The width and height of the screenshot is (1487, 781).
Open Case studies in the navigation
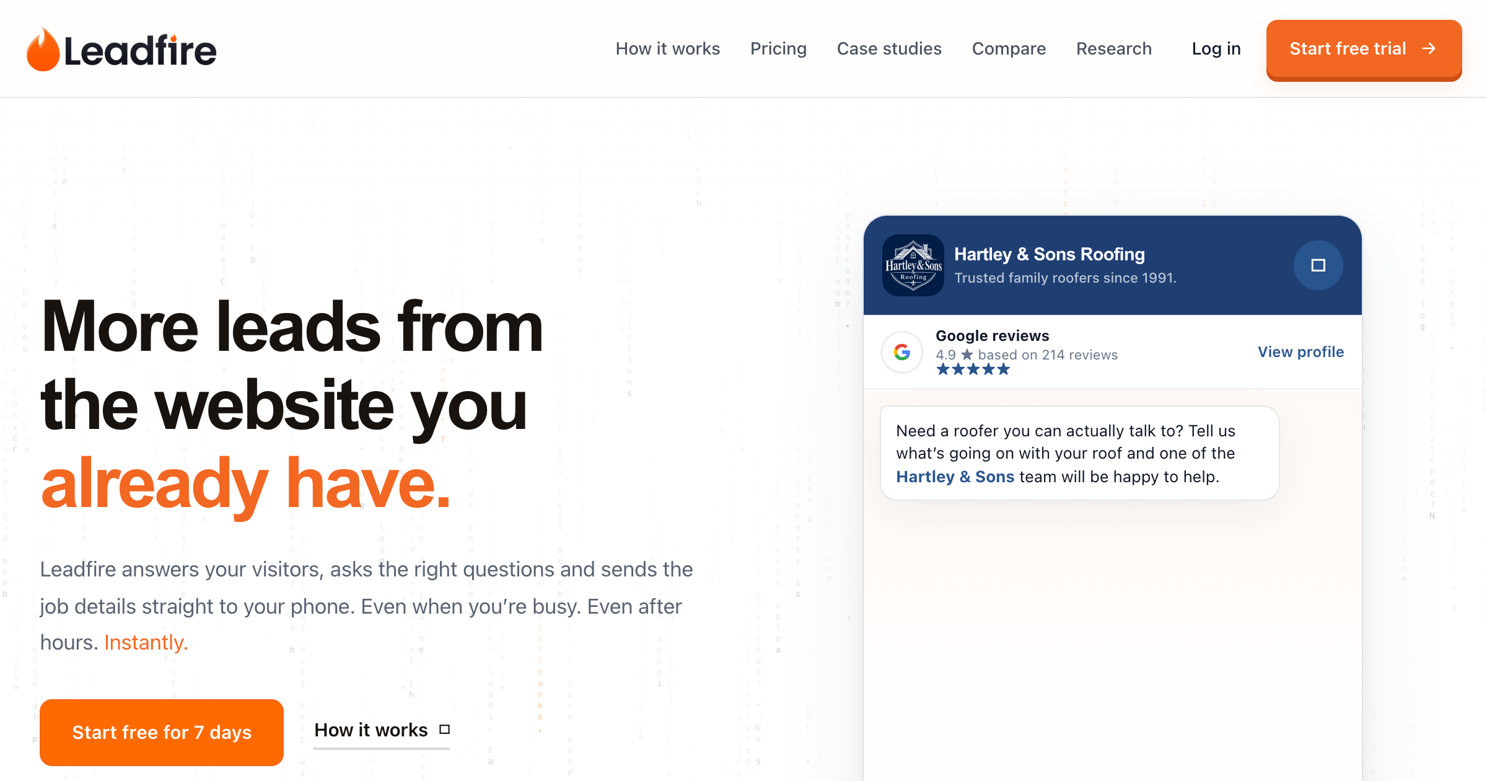click(x=889, y=49)
